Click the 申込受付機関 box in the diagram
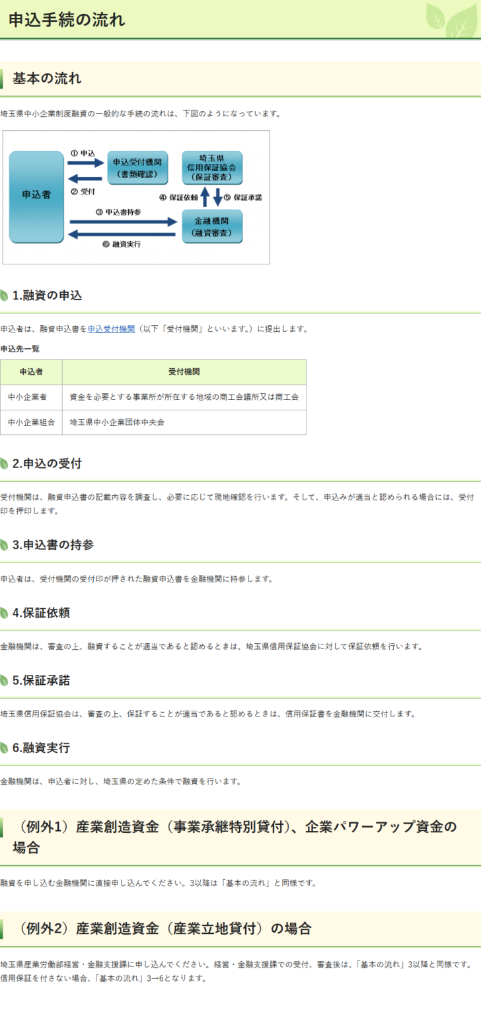The image size is (481, 1012). pos(137,167)
